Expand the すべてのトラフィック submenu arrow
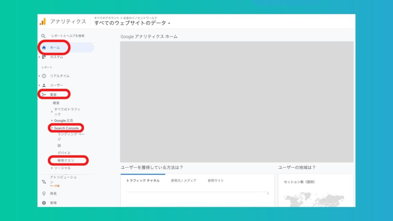The height and width of the screenshot is (221, 393). 52,112
